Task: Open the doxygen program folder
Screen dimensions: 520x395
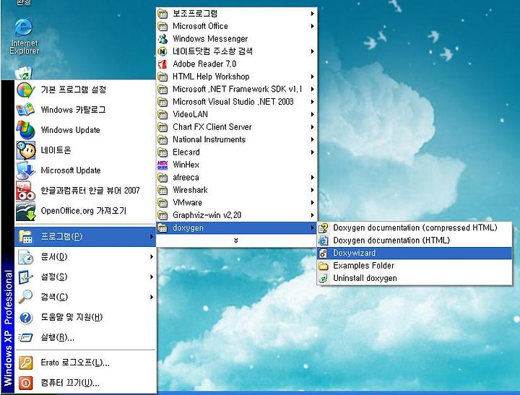Action: 236,228
